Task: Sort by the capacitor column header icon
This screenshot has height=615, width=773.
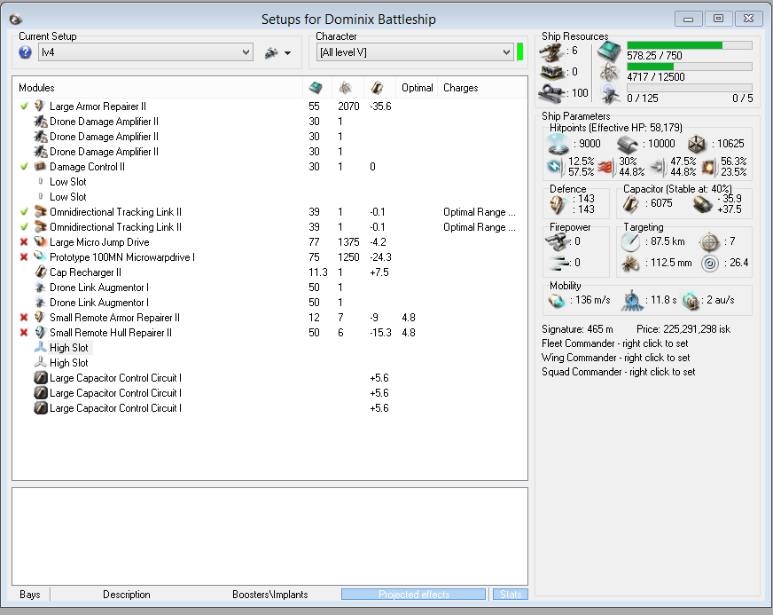Action: [x=377, y=88]
